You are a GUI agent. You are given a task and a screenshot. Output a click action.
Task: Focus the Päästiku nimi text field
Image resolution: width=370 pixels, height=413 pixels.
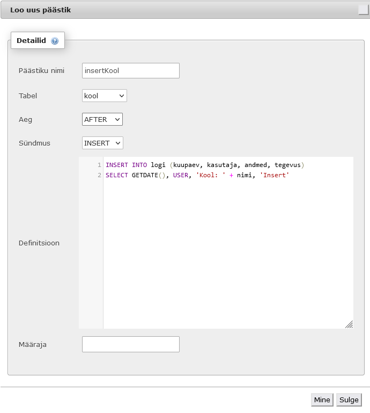pyautogui.click(x=131, y=70)
